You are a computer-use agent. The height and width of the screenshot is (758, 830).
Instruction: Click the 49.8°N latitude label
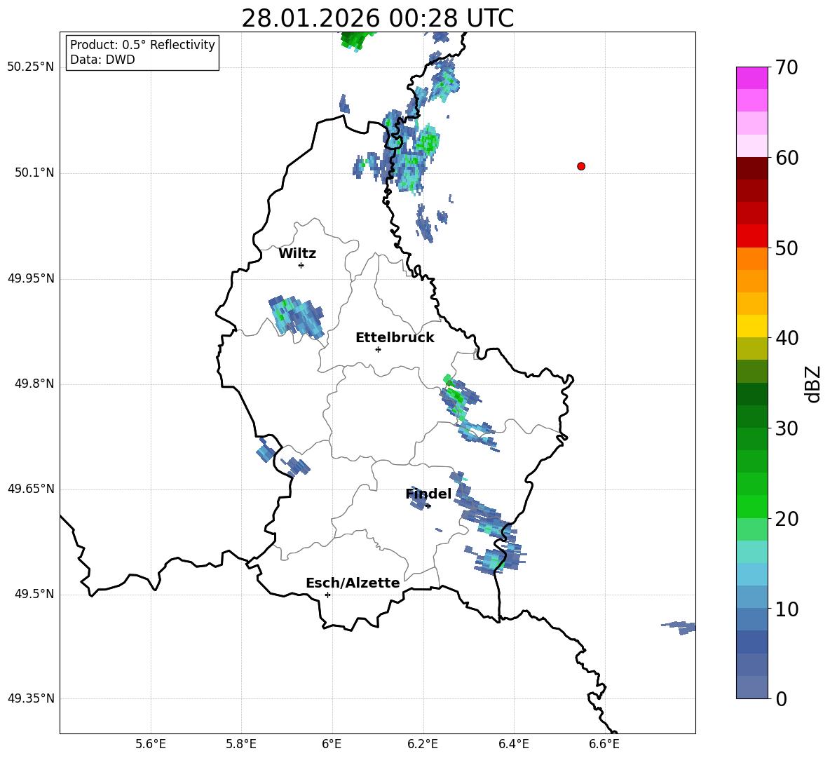coord(34,384)
